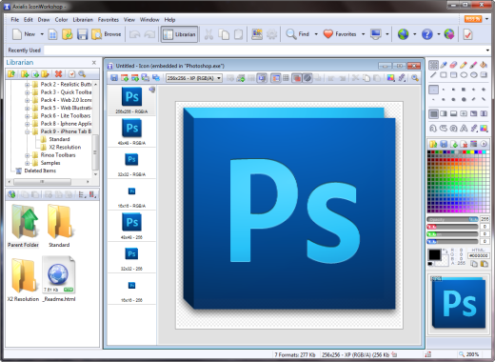Viewport: 495px width, 362px height.
Task: Select the line drawing tool
Action: click(433, 75)
